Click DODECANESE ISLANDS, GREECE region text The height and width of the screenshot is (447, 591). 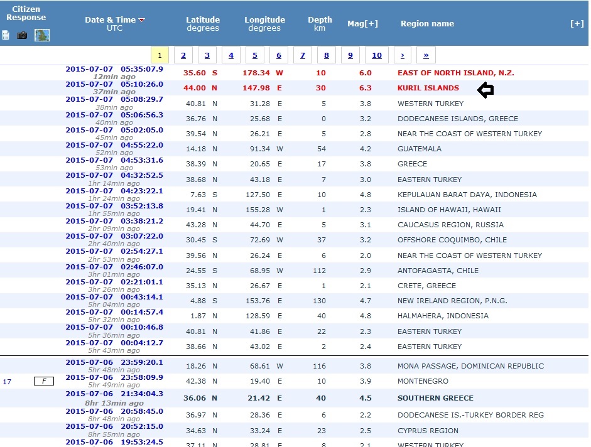click(x=458, y=119)
